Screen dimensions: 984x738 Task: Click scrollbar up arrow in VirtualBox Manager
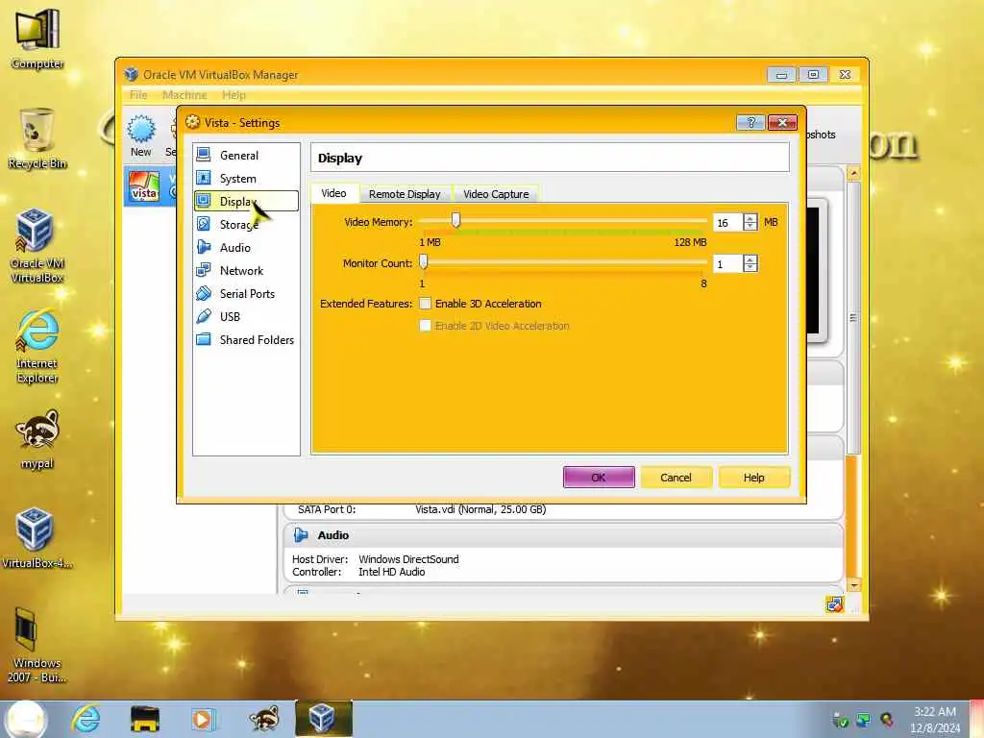(x=853, y=173)
